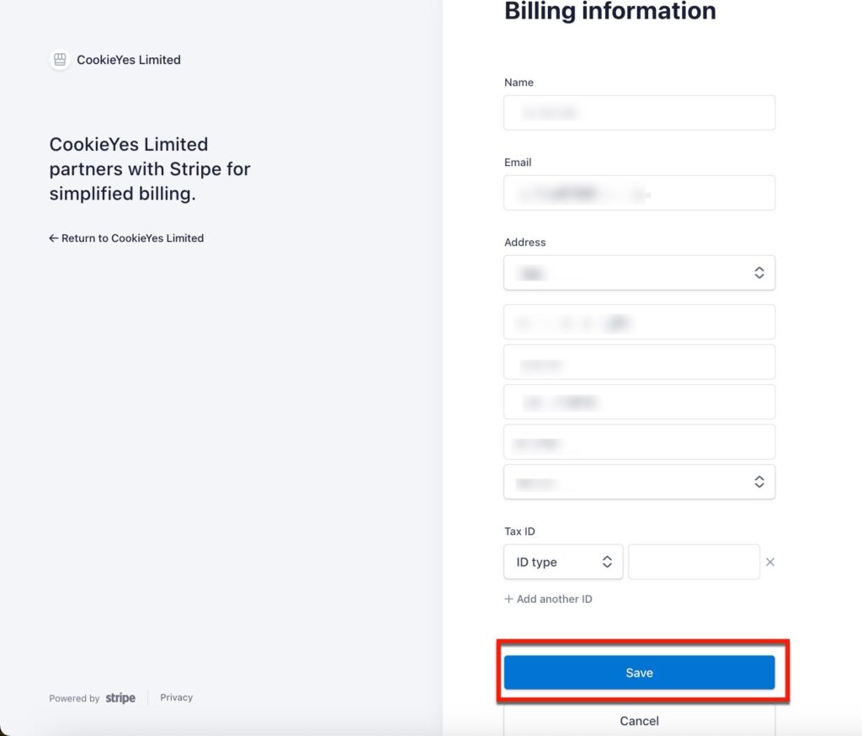
Task: Open the ID type dropdown under Tax ID
Action: click(x=563, y=562)
